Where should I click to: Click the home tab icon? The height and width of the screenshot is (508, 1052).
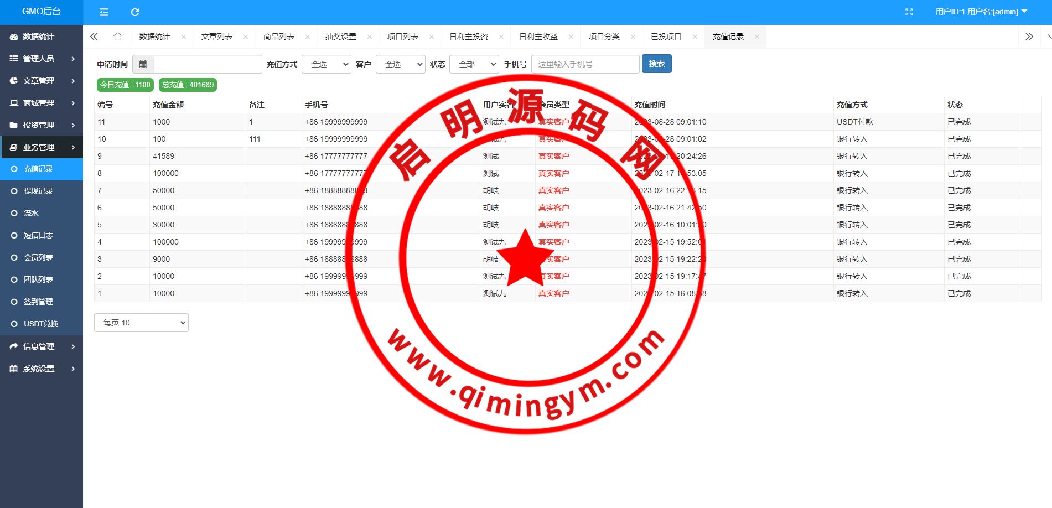click(117, 37)
